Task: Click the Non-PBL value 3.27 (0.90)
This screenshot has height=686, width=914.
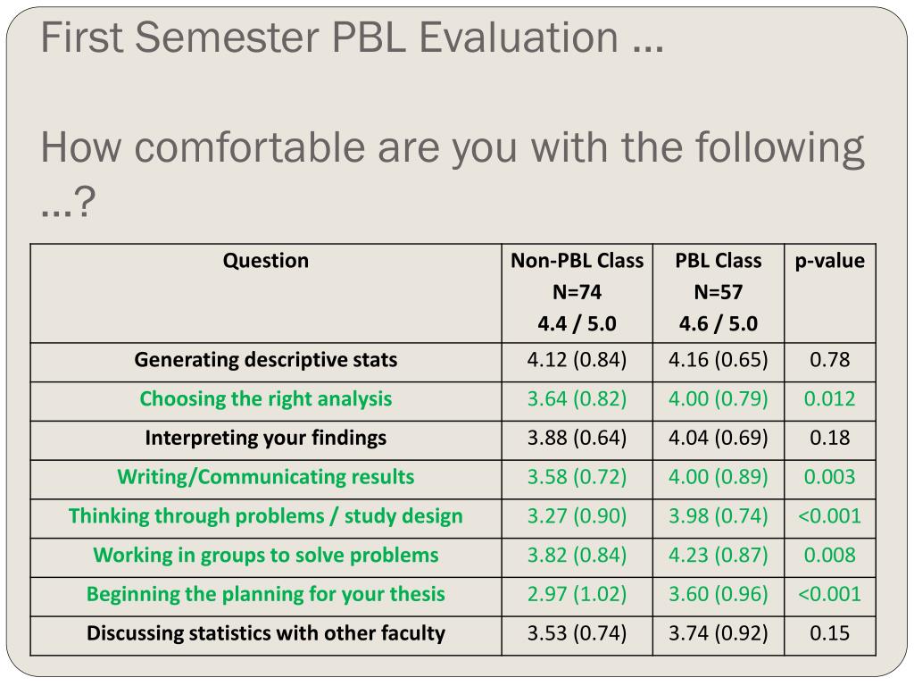Action: (x=577, y=516)
